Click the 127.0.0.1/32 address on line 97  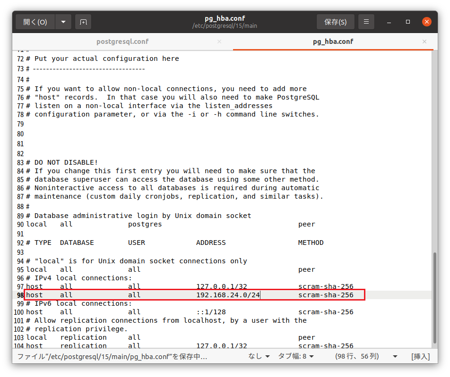(222, 286)
